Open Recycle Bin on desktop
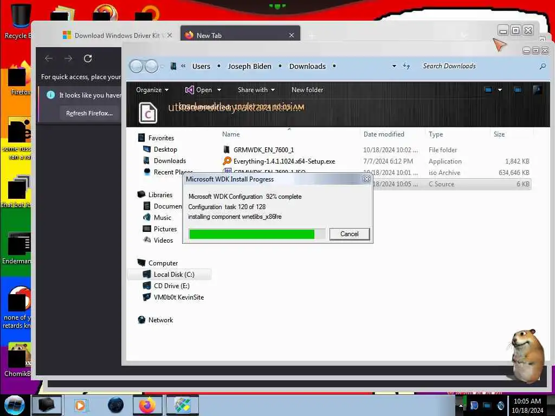This screenshot has height=416, width=555. pos(20,19)
